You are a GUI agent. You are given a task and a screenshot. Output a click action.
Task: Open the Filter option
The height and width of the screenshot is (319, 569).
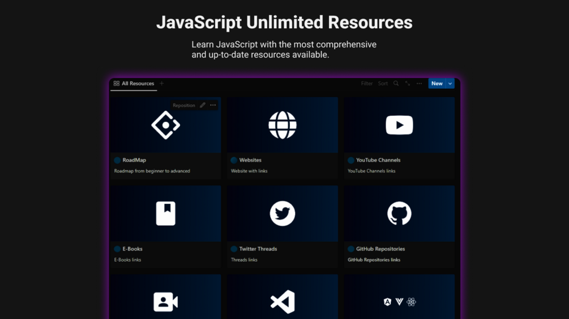[366, 84]
